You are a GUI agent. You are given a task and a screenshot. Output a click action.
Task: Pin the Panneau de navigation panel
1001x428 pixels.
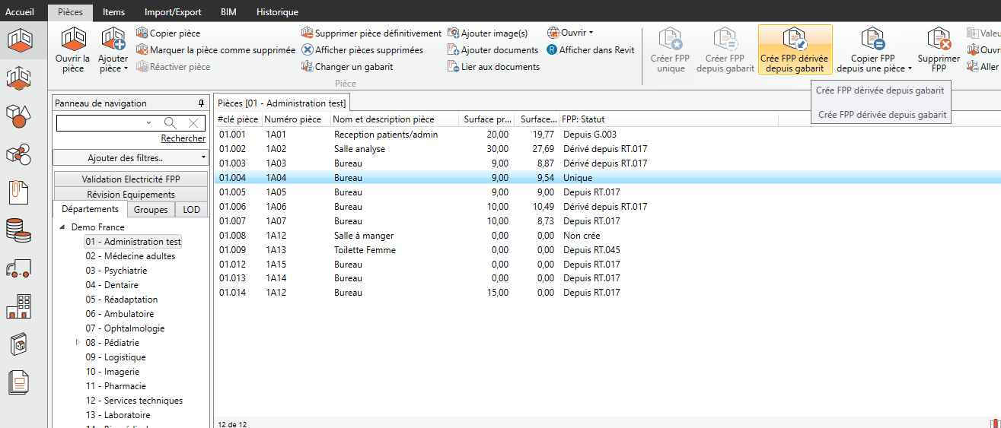tap(201, 103)
